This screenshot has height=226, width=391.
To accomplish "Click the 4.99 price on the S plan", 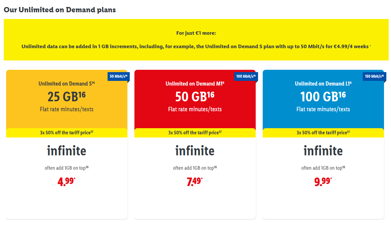I will click(x=66, y=182).
